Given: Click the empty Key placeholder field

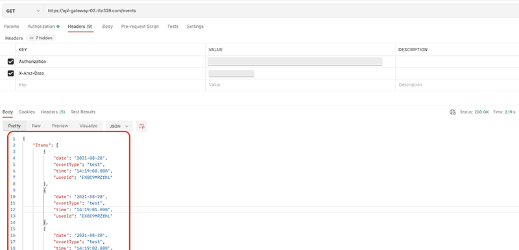Looking at the screenshot, I should [110, 85].
